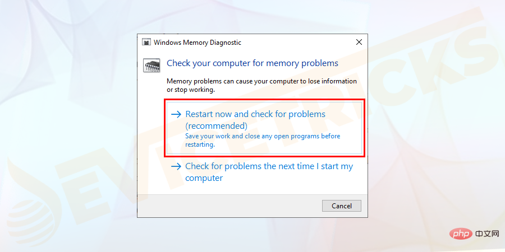Close the Windows Memory Diagnostic dialog
The width and height of the screenshot is (505, 252).
[359, 43]
